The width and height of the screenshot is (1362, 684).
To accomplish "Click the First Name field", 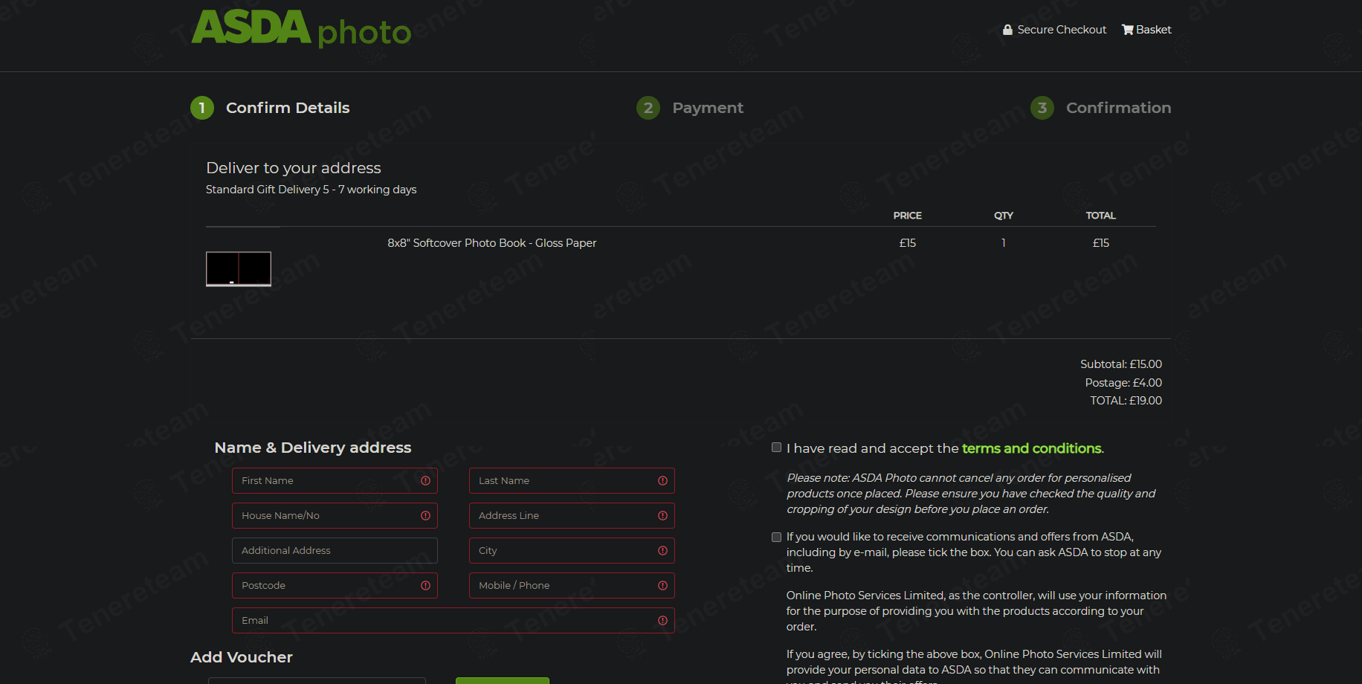I will click(x=335, y=481).
